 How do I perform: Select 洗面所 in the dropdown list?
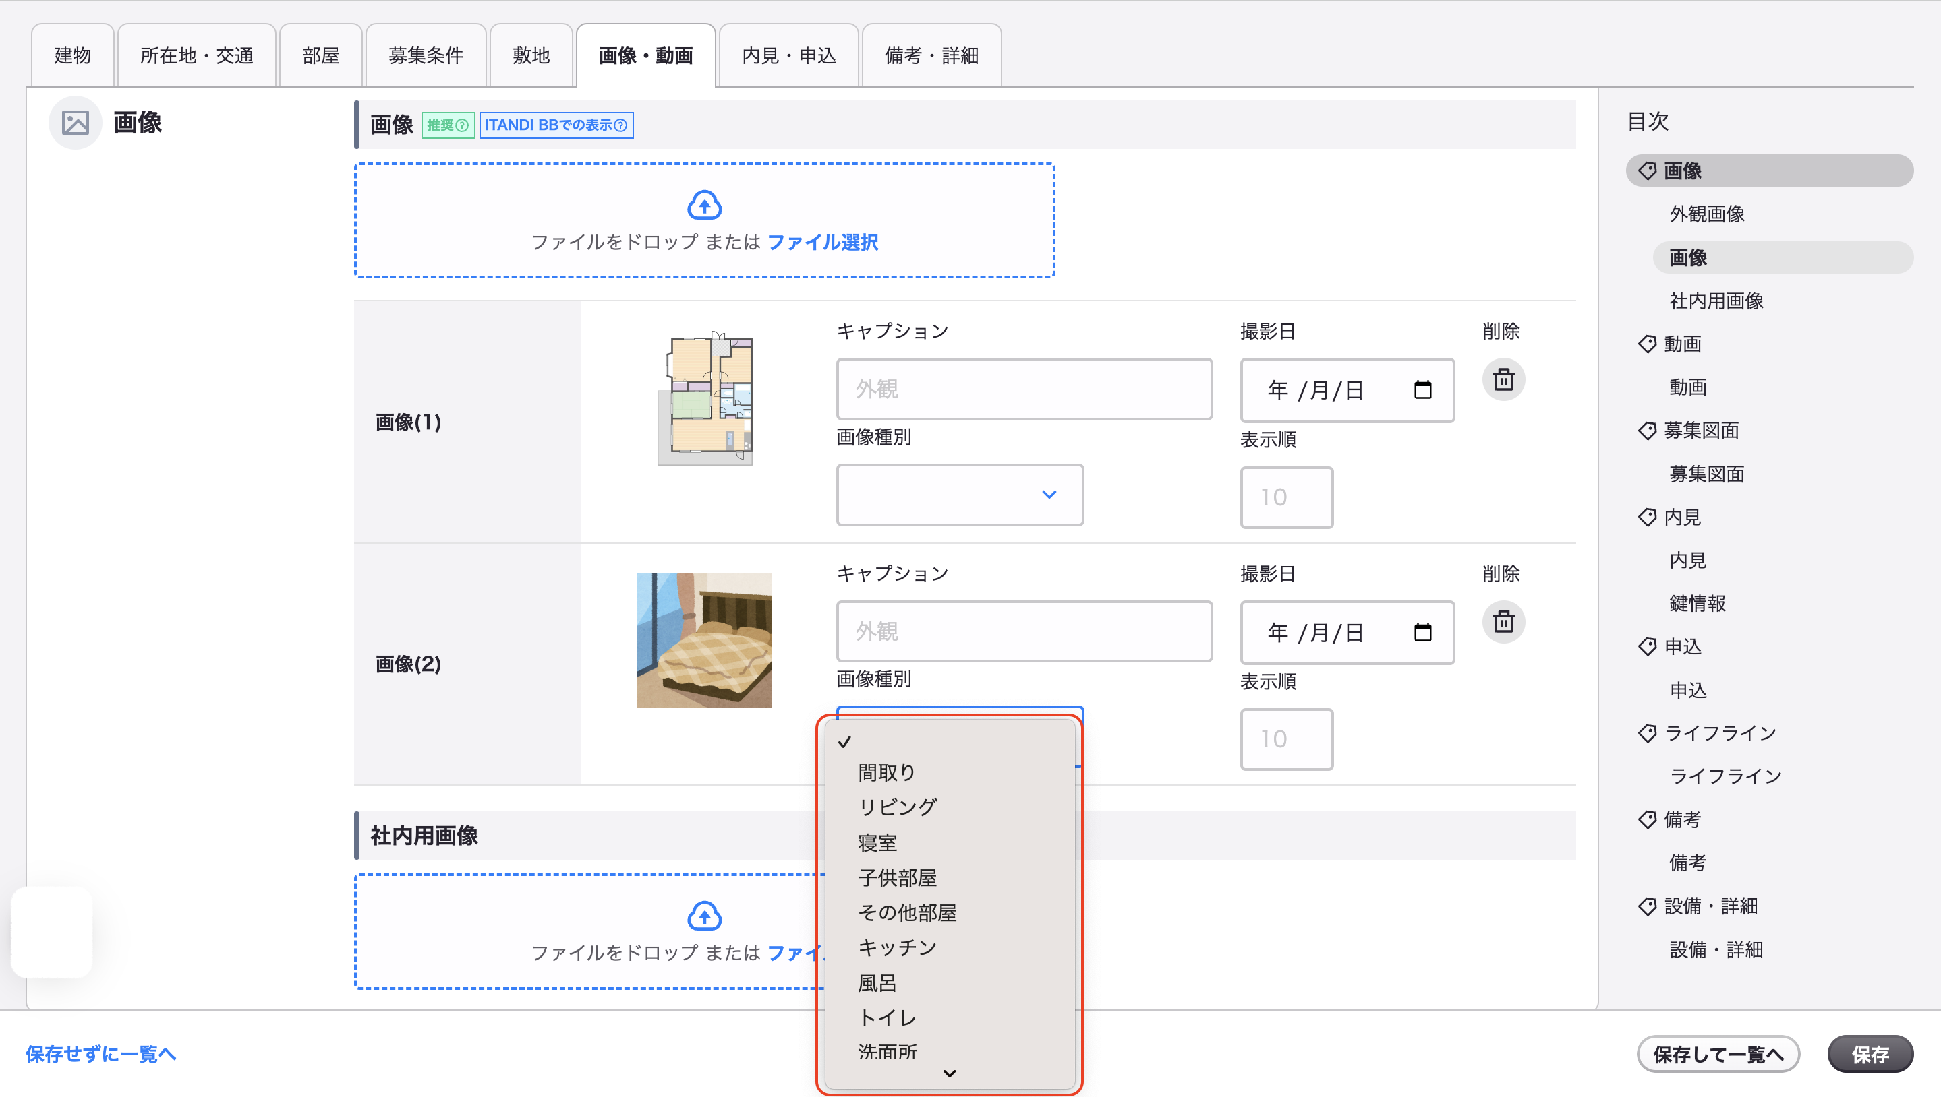coord(950,1052)
